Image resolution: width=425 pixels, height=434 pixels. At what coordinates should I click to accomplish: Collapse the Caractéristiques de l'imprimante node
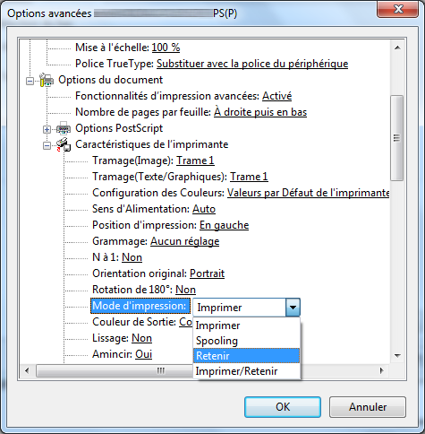[47, 145]
